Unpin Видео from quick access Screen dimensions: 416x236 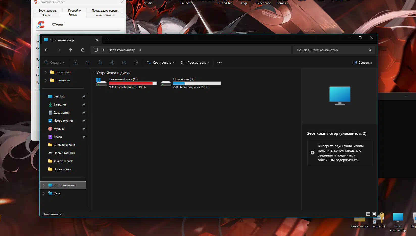(x=84, y=137)
